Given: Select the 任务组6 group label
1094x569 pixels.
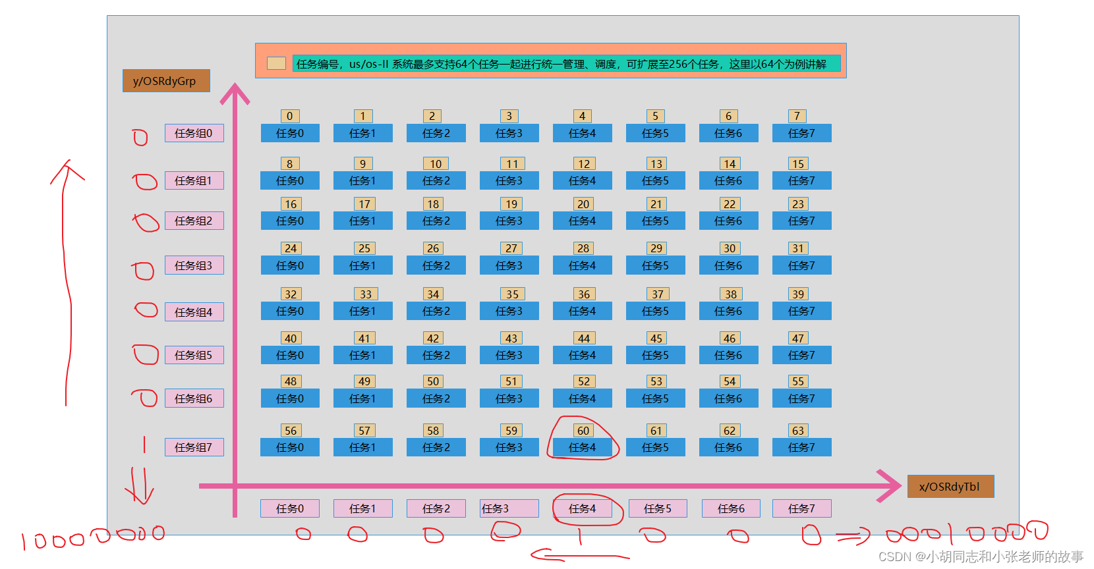Looking at the screenshot, I should [x=194, y=398].
